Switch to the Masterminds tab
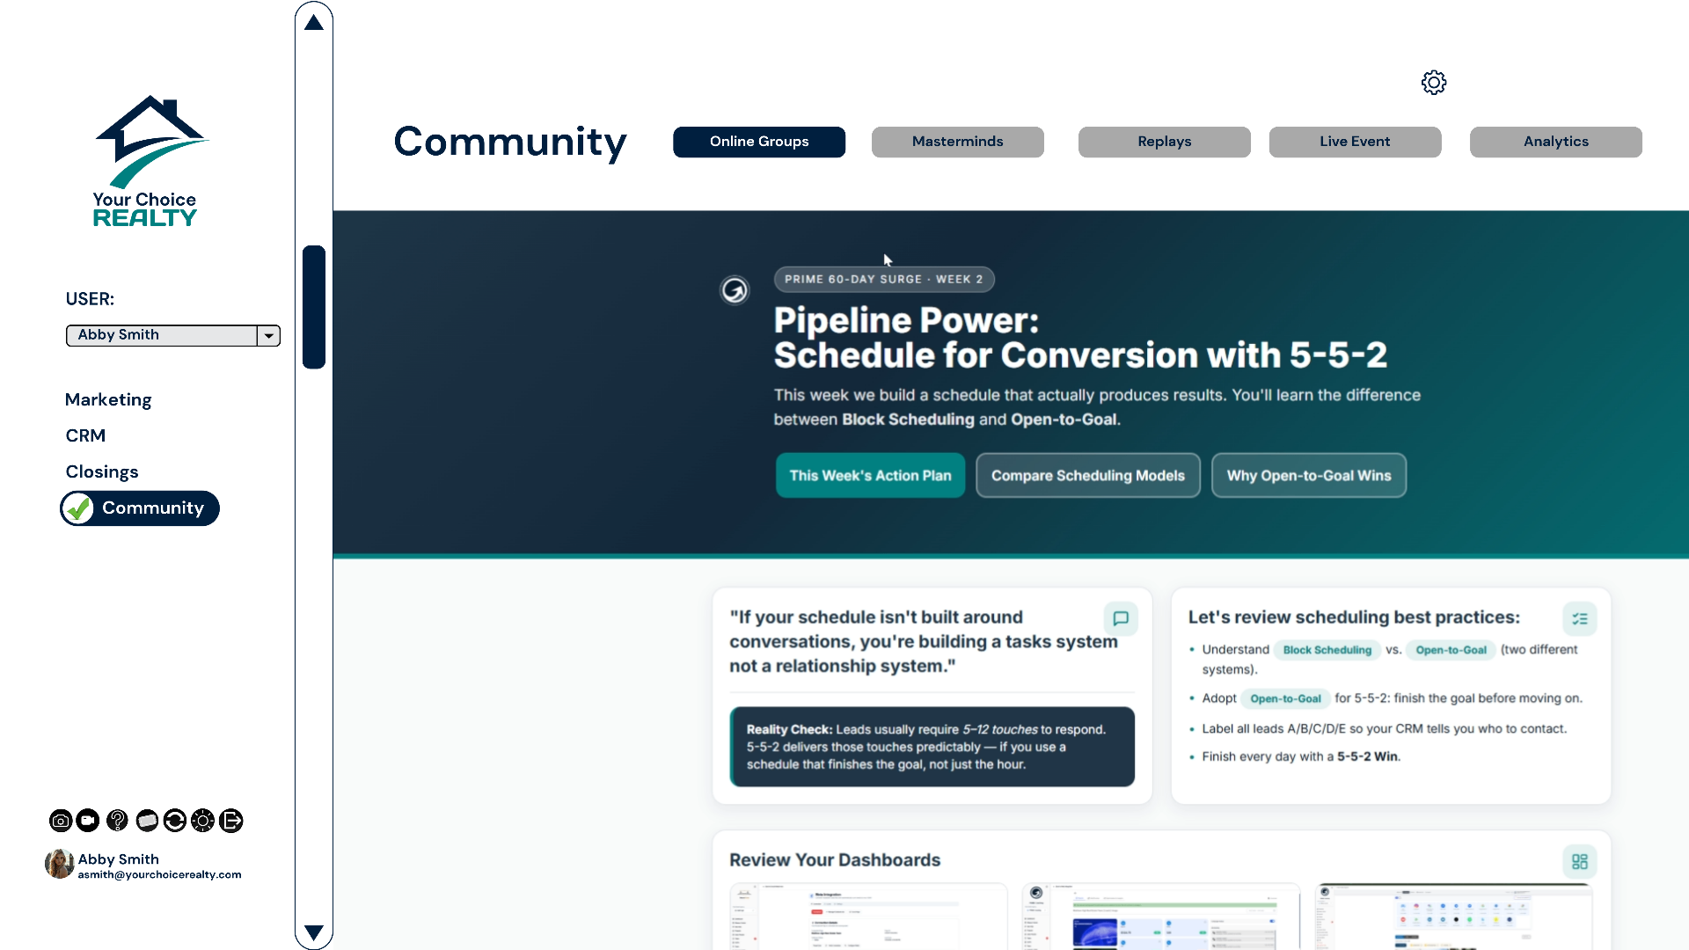1689x950 pixels. pyautogui.click(x=957, y=142)
